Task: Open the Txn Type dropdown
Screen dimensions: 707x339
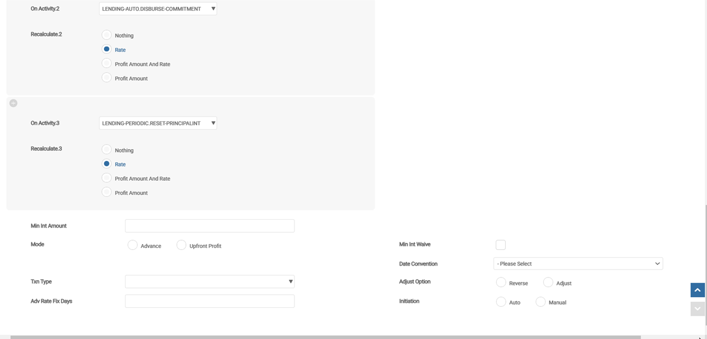Action: [x=209, y=281]
